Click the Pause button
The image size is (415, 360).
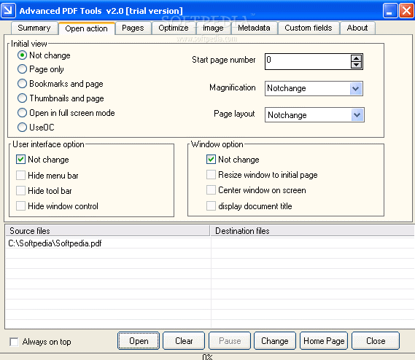pos(230,341)
